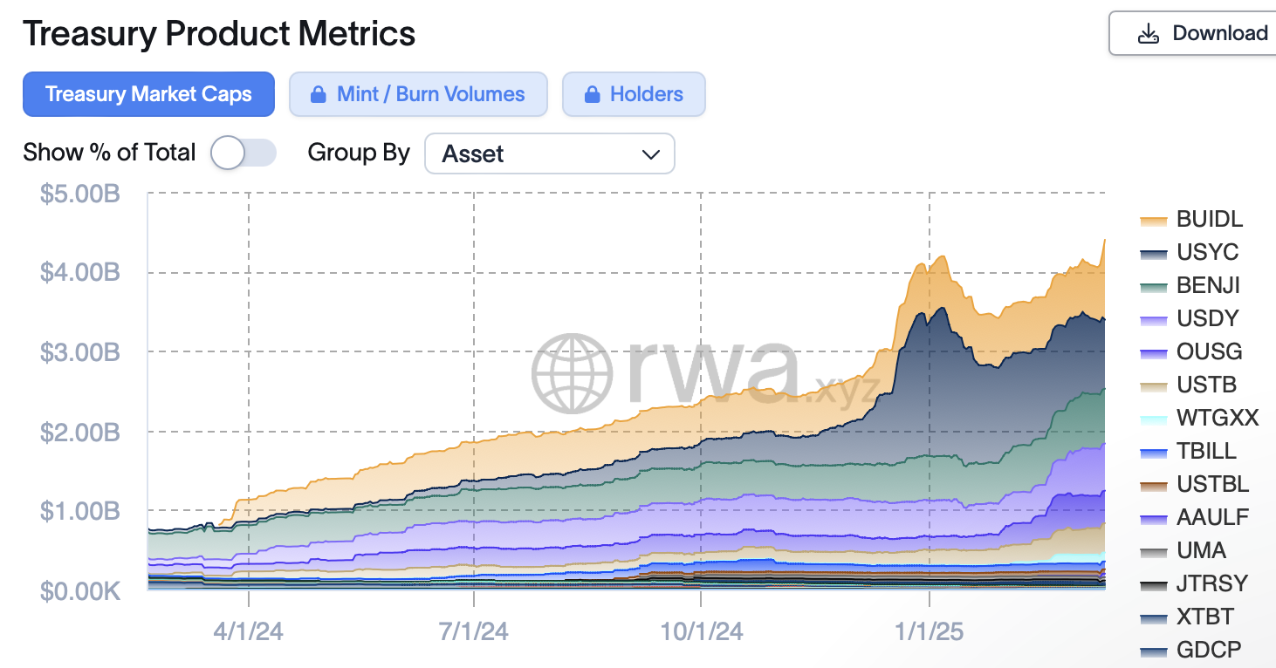Click the 10/1/24 x-axis date label
This screenshot has height=668, width=1276.
tap(702, 631)
